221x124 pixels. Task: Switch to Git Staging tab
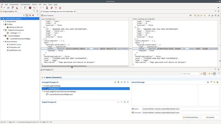click(x=47, y=70)
